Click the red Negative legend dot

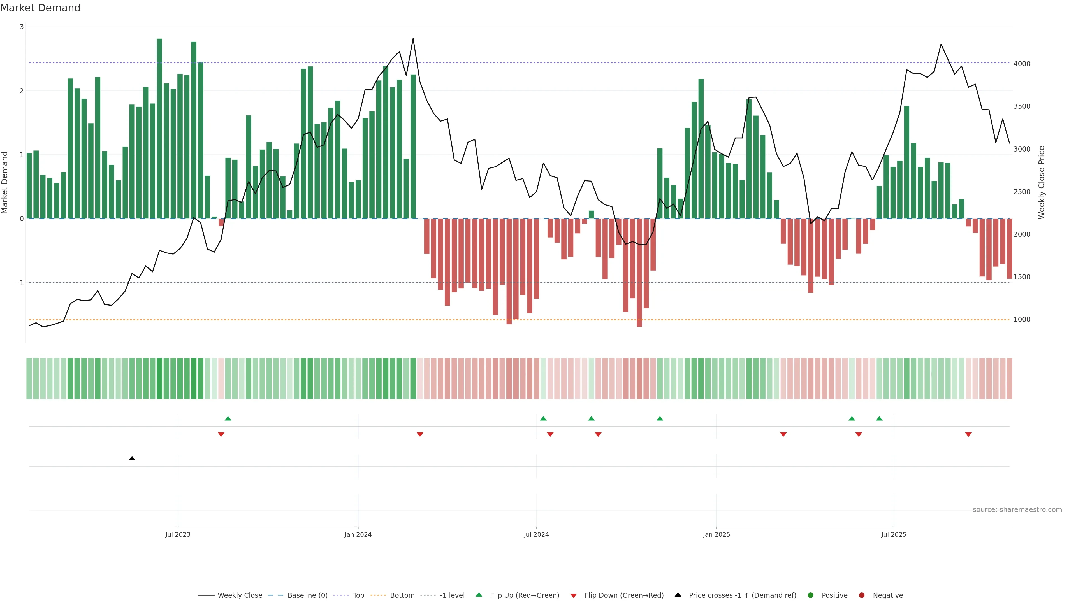[x=862, y=595]
